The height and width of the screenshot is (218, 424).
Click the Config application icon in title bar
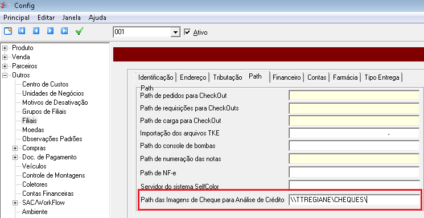[5, 5]
